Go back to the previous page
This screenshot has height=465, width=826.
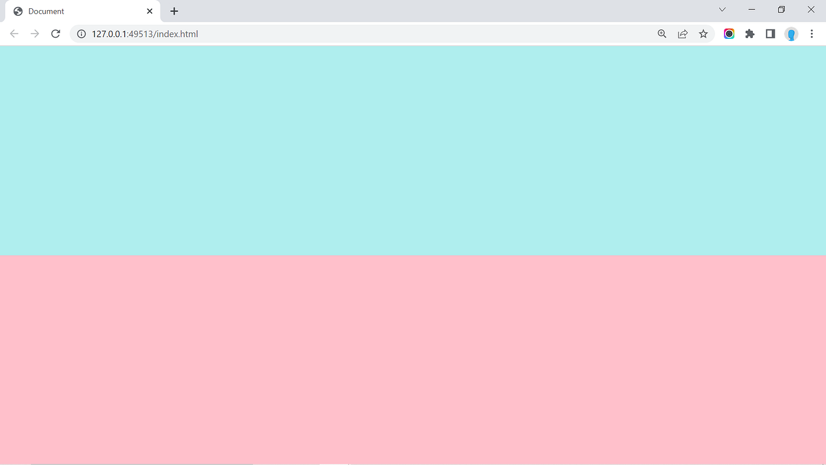[14, 34]
